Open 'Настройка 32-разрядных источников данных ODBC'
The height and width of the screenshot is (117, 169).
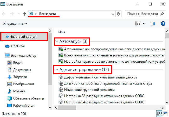[x=101, y=96]
